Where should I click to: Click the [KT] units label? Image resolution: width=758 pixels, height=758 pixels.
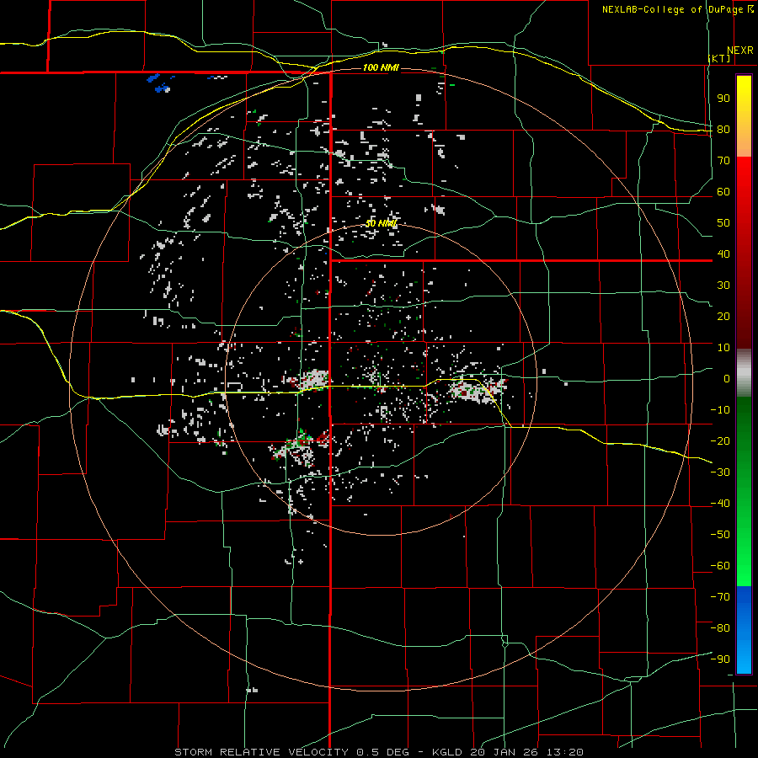click(x=720, y=58)
